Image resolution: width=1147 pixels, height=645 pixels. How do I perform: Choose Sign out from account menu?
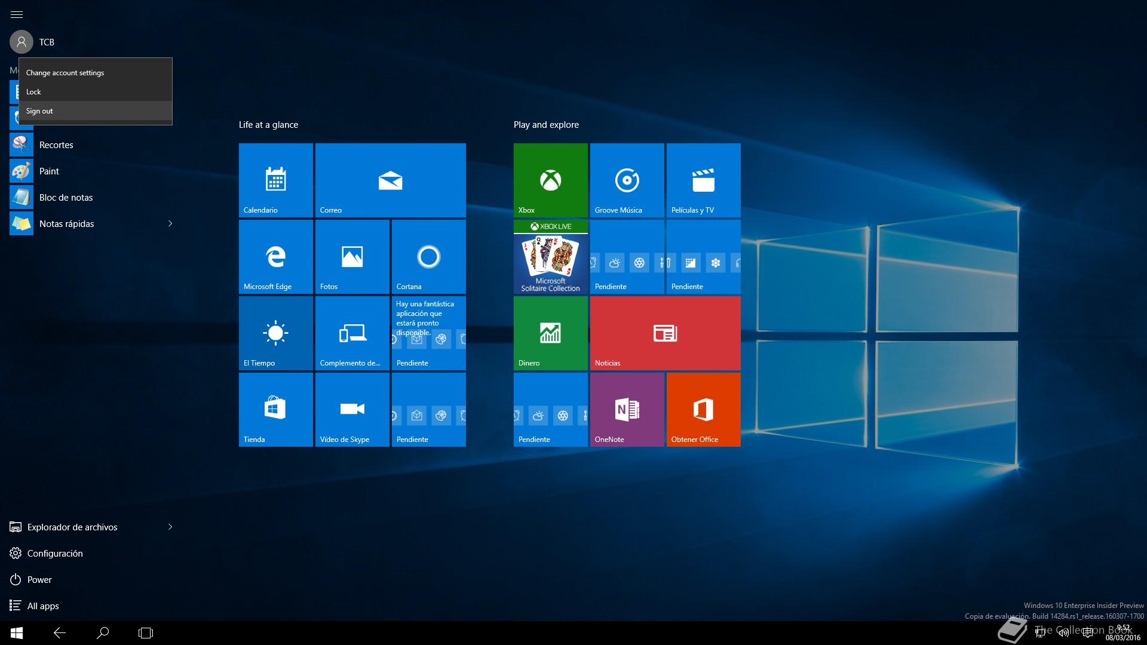pyautogui.click(x=96, y=110)
